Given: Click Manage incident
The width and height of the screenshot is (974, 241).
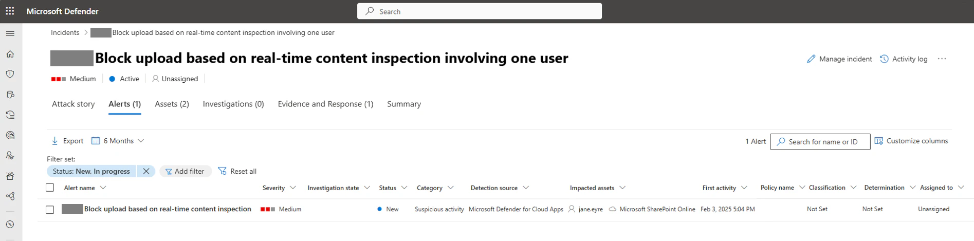Looking at the screenshot, I should pos(839,59).
